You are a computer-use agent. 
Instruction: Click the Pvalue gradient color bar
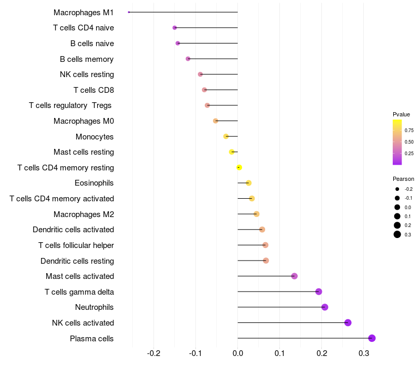(397, 142)
